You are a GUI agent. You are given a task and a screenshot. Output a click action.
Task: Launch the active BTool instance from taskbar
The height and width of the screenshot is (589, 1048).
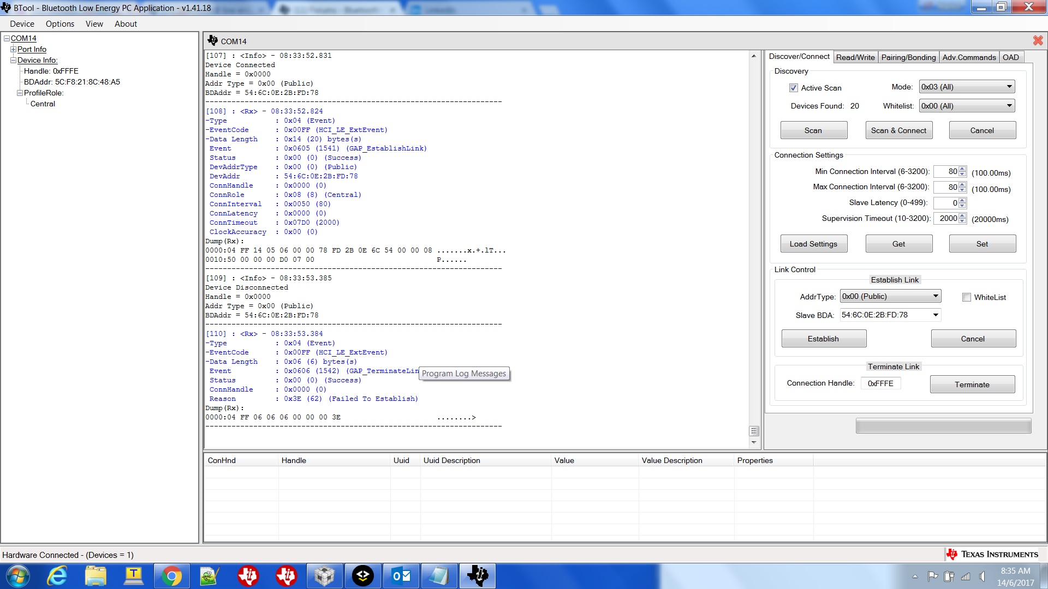click(x=478, y=575)
